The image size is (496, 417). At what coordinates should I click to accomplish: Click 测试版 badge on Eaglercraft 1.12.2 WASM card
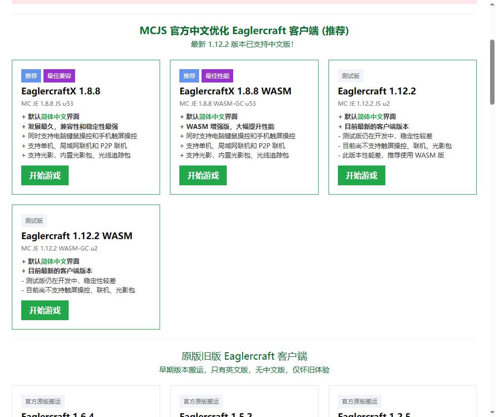34,220
